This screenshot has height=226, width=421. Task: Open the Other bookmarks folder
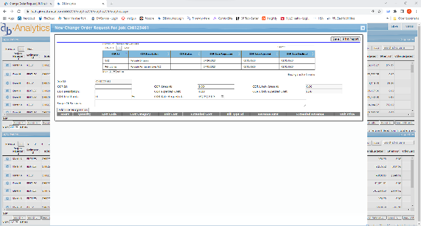(x=406, y=18)
